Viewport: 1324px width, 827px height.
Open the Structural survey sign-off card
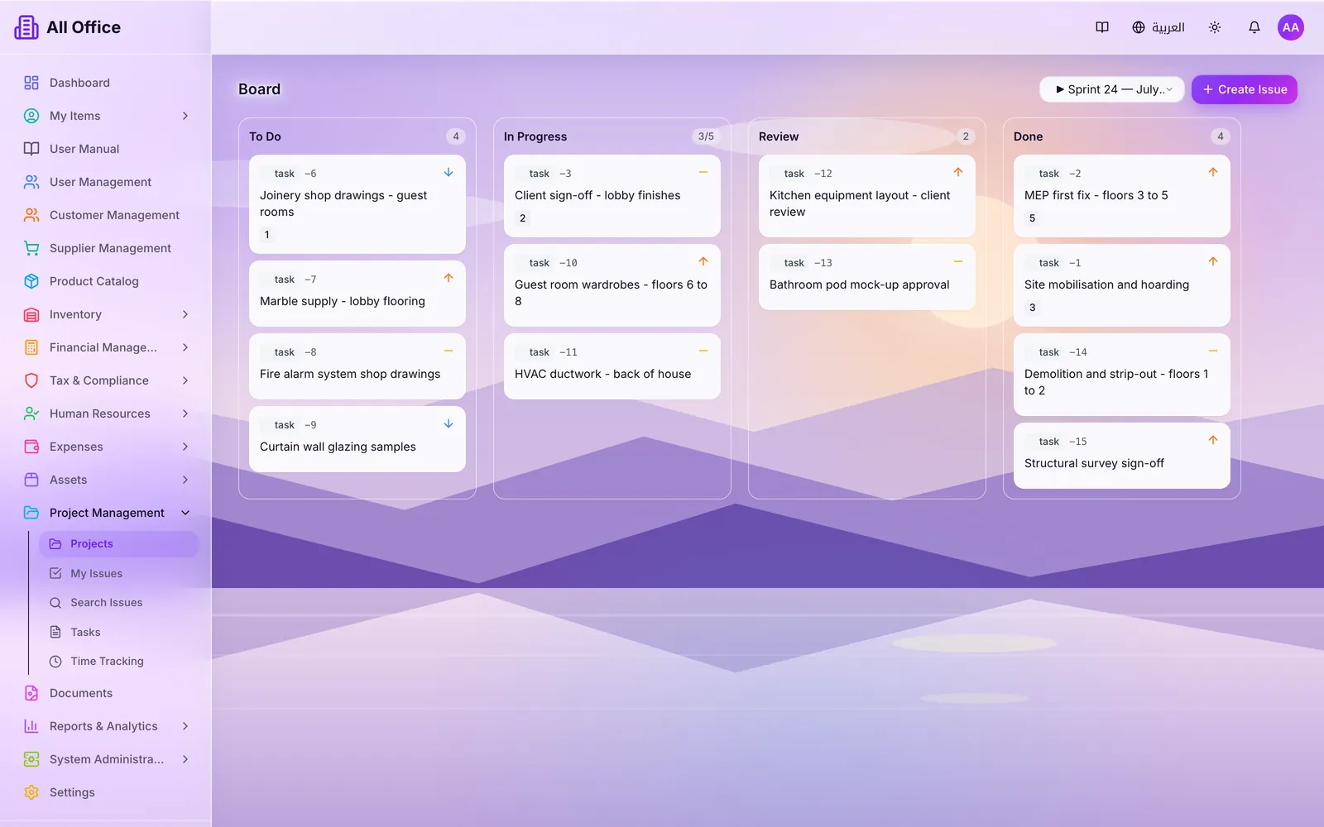click(1122, 456)
